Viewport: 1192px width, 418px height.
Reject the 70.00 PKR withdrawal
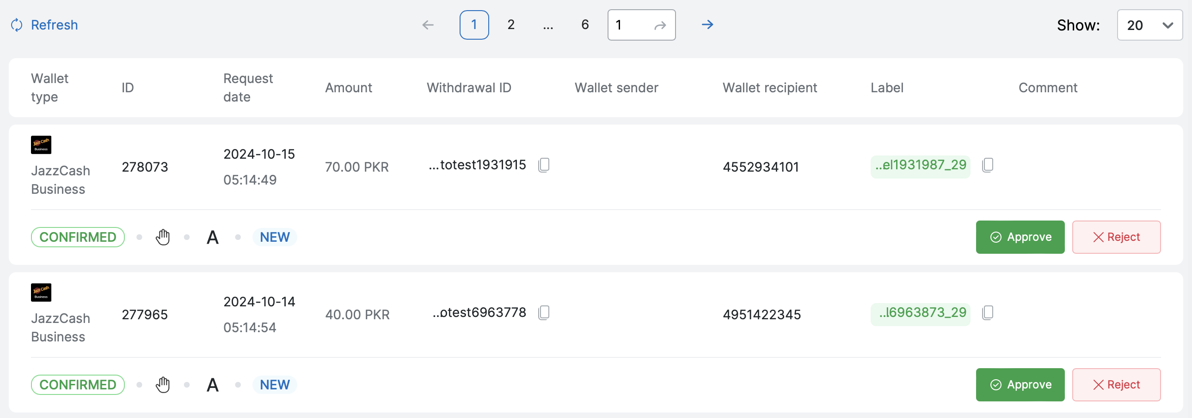click(x=1116, y=237)
